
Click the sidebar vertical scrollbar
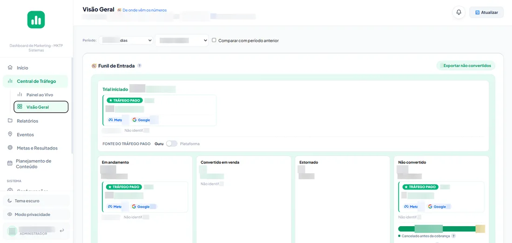coord(72,105)
